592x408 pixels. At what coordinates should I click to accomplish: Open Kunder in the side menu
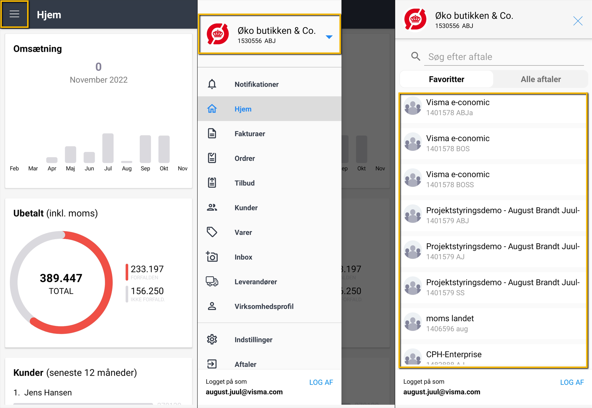click(269, 207)
